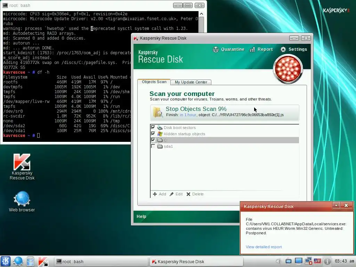Click the plus icon of Add
This screenshot has height=267, width=356.
155,194
